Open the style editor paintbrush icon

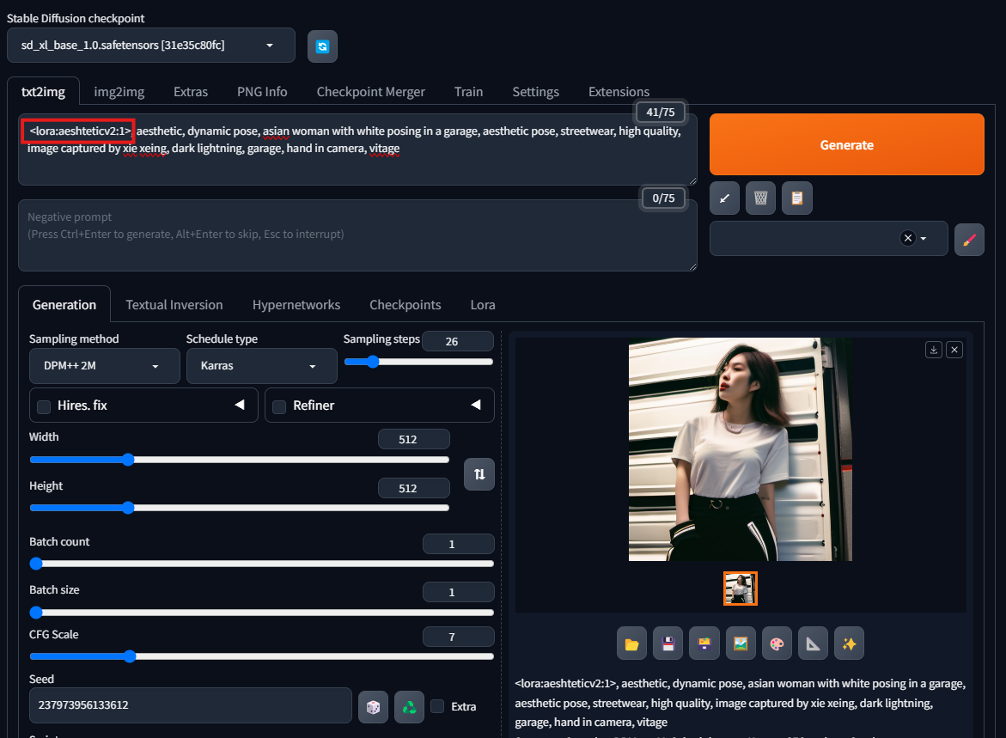(969, 240)
